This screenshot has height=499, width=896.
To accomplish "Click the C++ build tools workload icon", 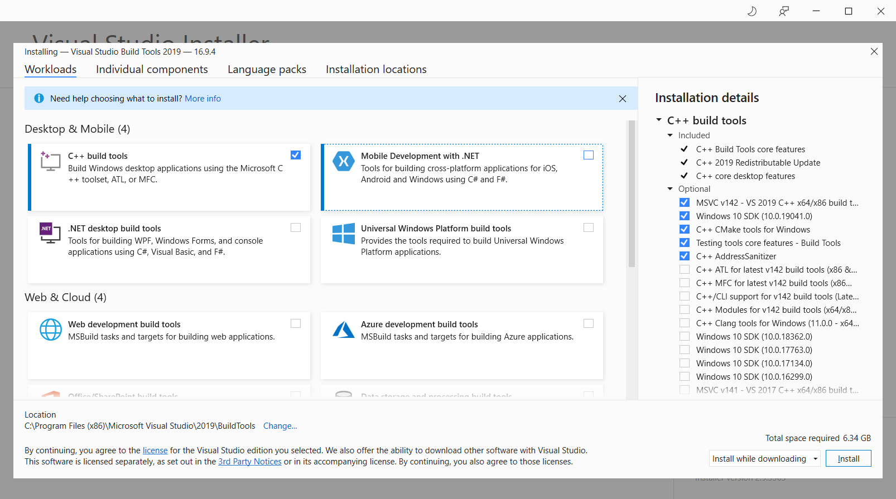I will pos(50,161).
